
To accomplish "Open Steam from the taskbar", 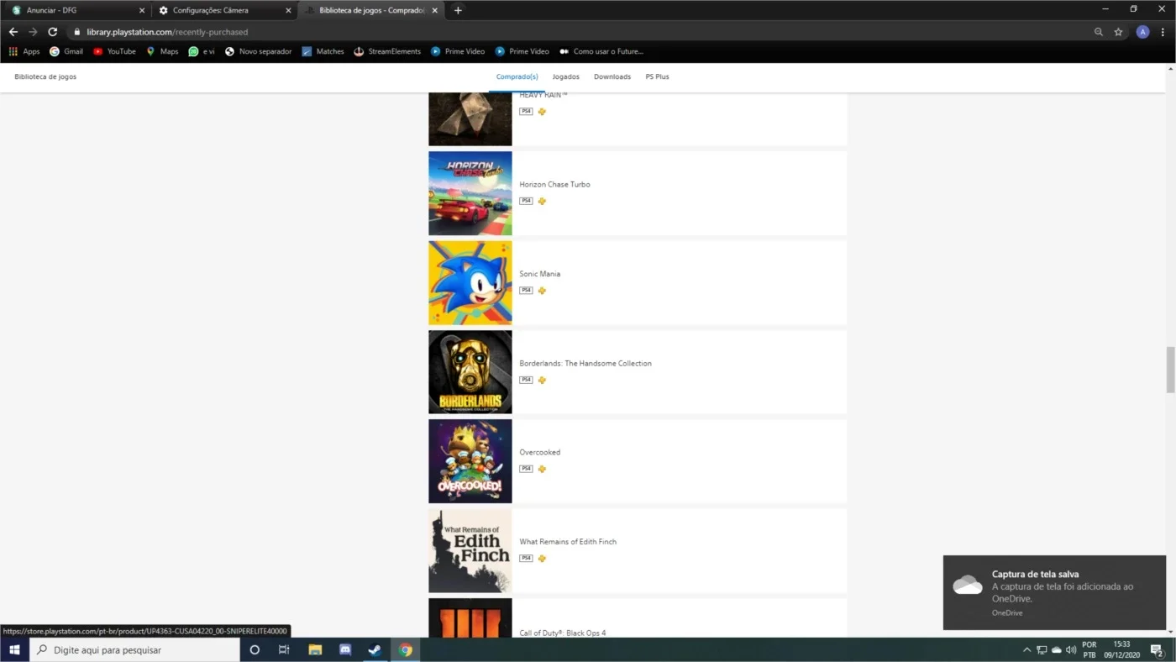I will (375, 649).
